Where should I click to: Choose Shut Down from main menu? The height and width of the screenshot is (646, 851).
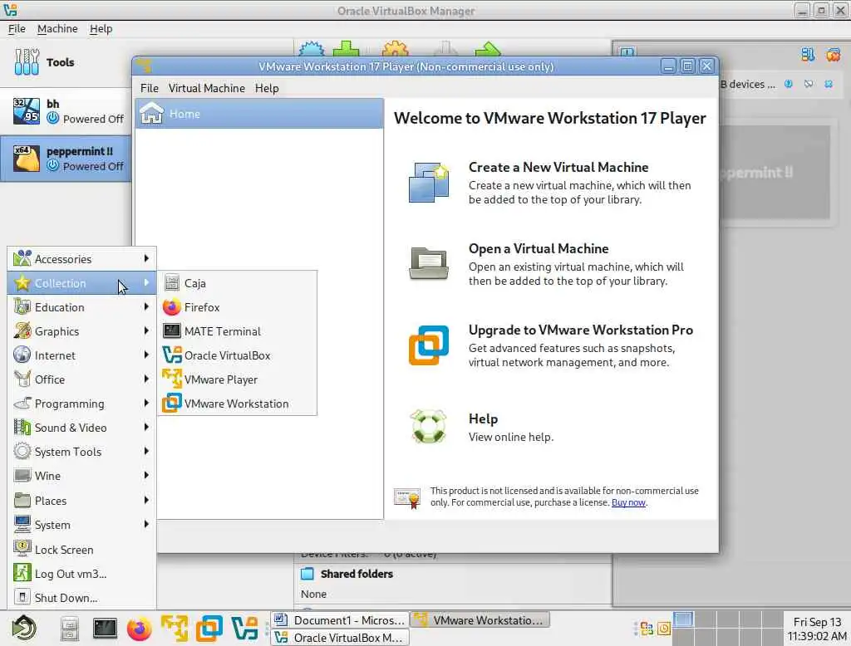pos(81,598)
